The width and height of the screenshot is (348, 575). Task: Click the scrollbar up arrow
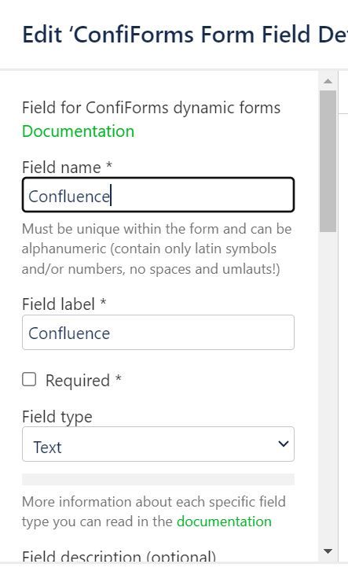(328, 81)
